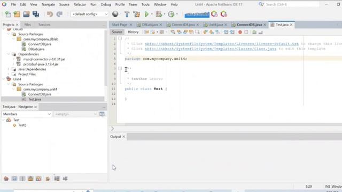Click the Find Previous Occurrence icon

(x=179, y=32)
